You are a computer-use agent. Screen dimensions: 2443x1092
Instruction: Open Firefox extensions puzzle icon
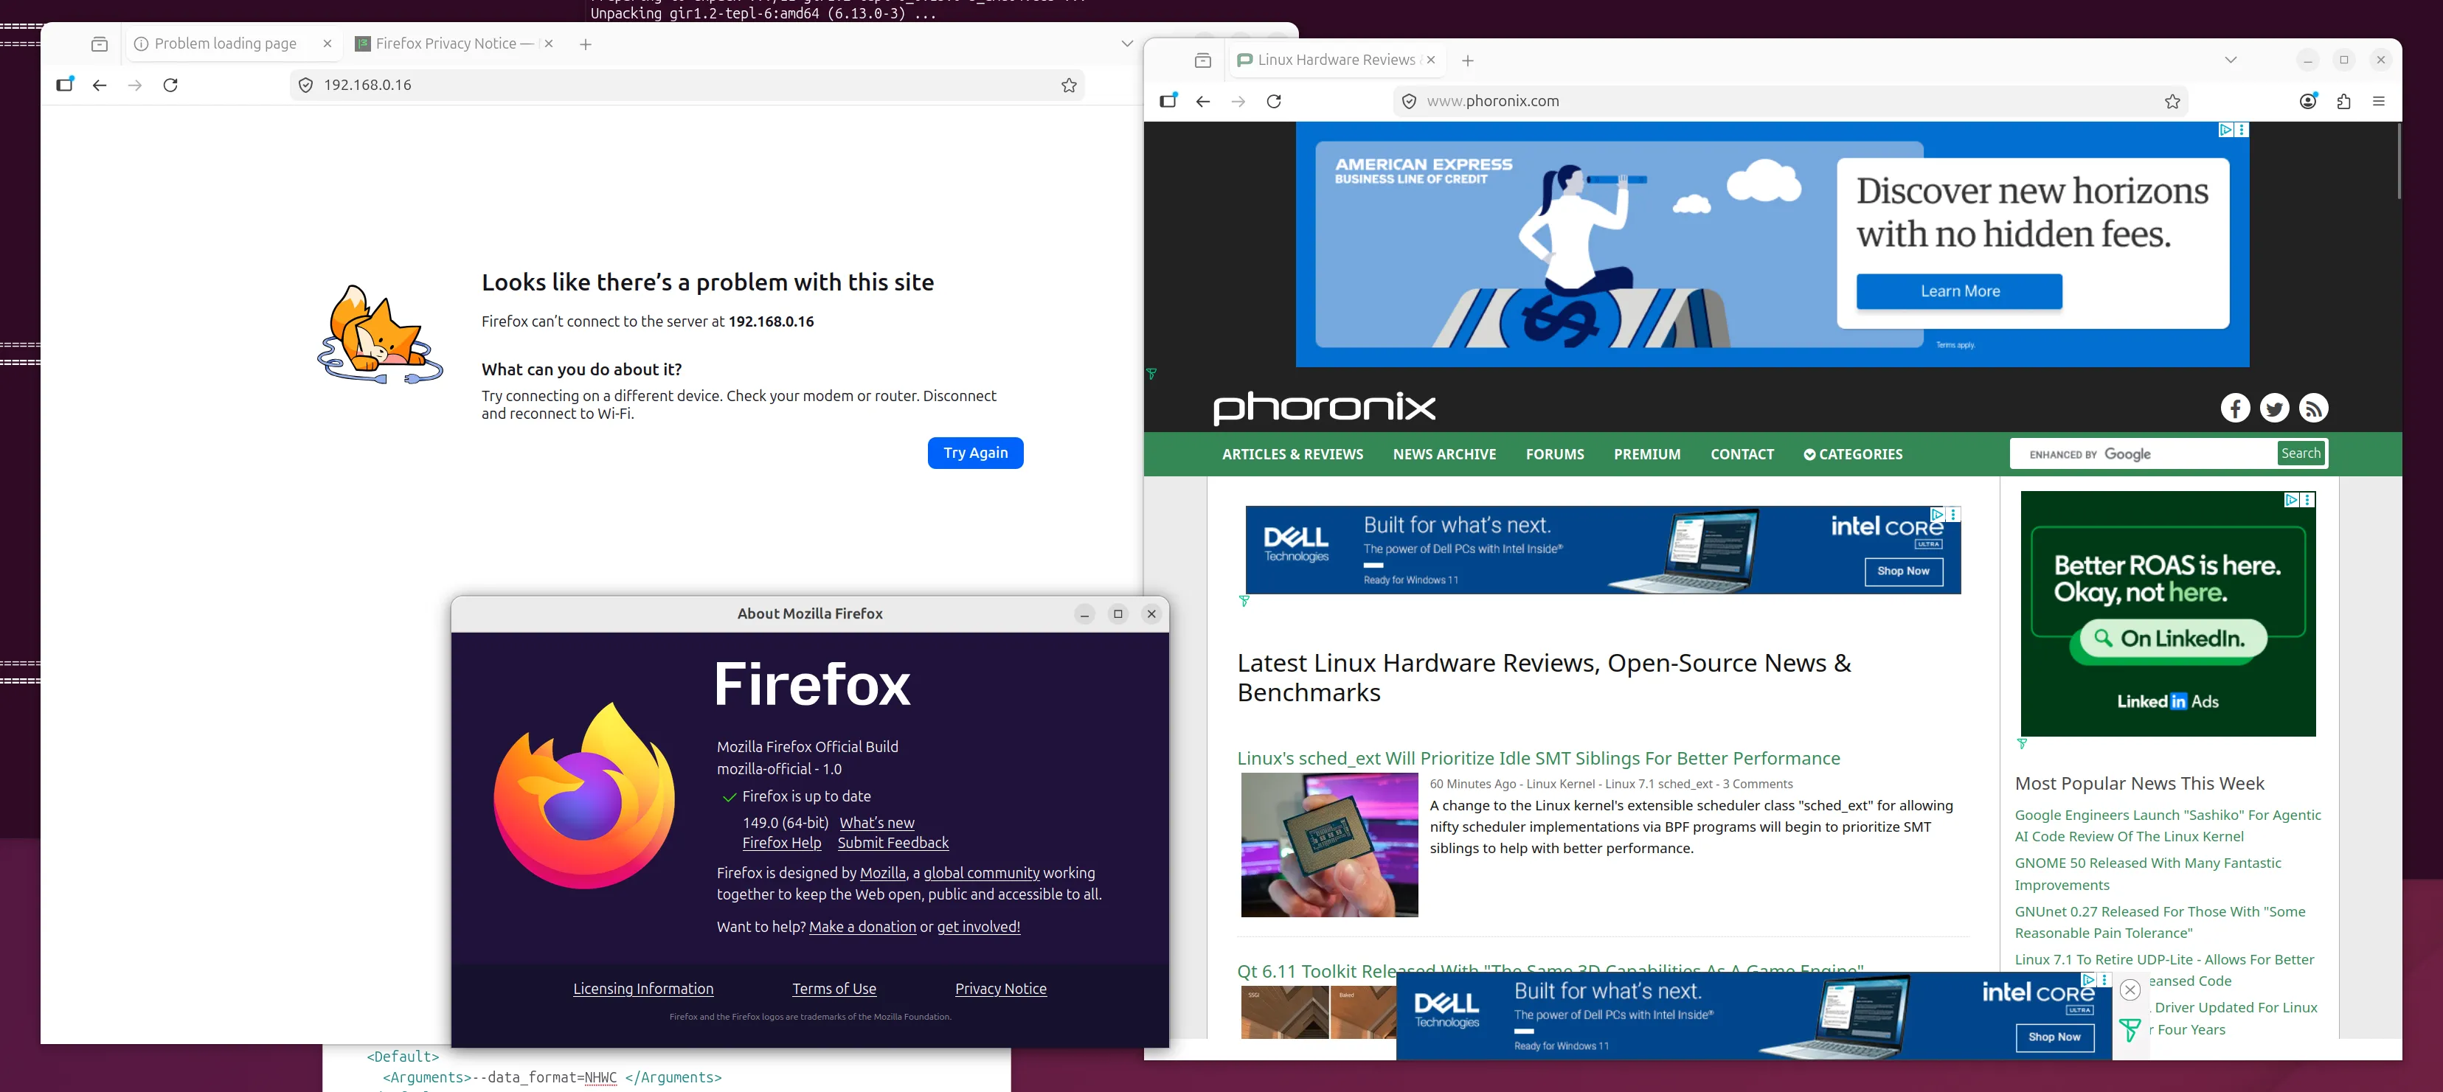coord(2343,102)
